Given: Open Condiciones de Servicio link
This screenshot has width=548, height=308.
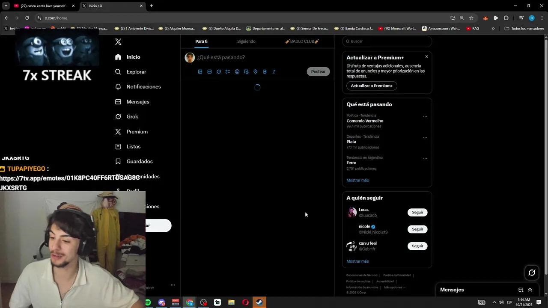Looking at the screenshot, I should 362,275.
